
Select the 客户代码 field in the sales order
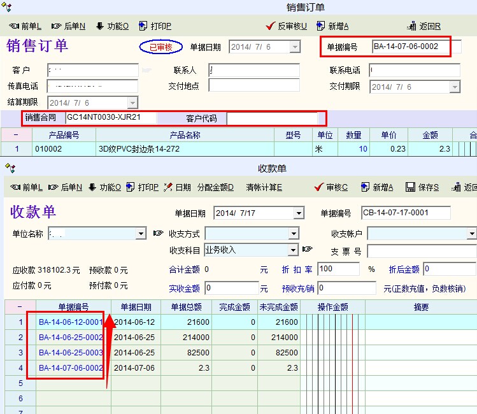tap(272, 118)
